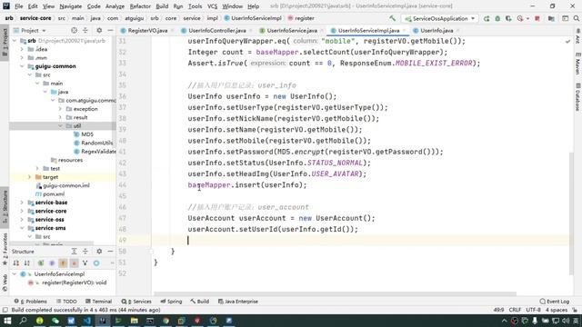Open Structure panel settings gear
The height and width of the screenshot is (327, 582).
[99, 252]
